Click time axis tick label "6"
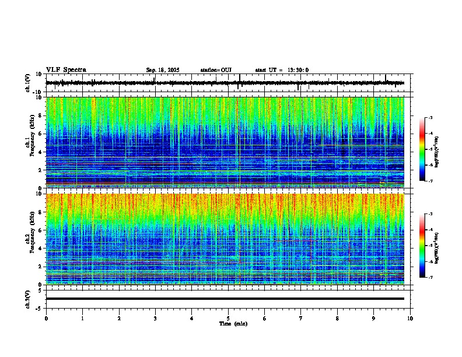The width and height of the screenshot is (462, 357). click(265, 318)
